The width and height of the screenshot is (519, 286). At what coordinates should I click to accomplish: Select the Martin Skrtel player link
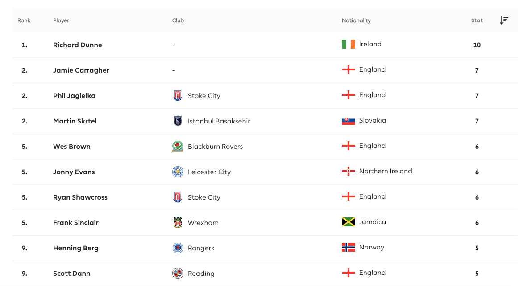point(75,121)
